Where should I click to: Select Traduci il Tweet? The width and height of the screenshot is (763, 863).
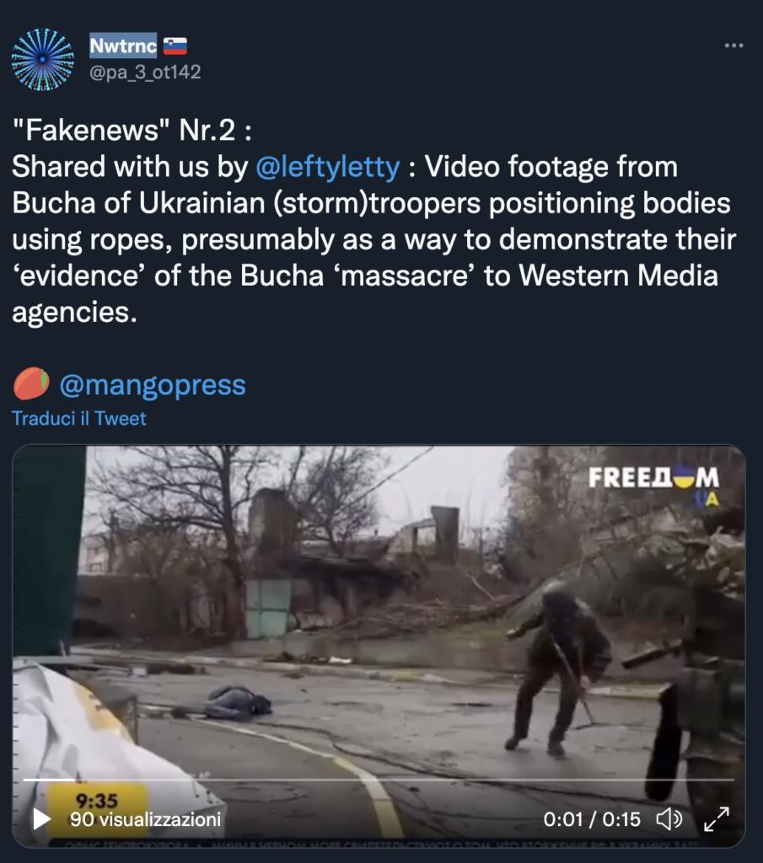(x=79, y=418)
